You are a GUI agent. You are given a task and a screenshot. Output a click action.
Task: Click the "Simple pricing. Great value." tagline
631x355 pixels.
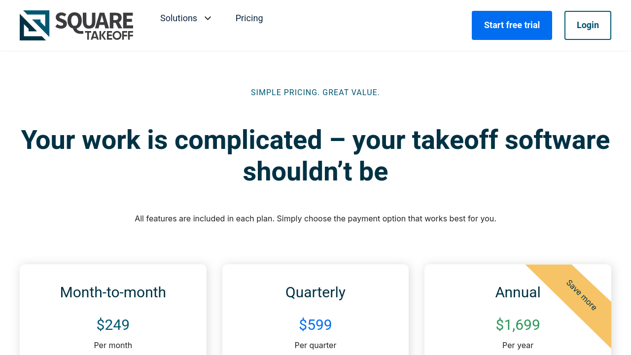(x=315, y=92)
